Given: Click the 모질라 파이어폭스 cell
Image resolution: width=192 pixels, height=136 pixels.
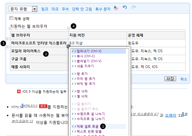Looking at the screenshot, I should tap(39, 51).
